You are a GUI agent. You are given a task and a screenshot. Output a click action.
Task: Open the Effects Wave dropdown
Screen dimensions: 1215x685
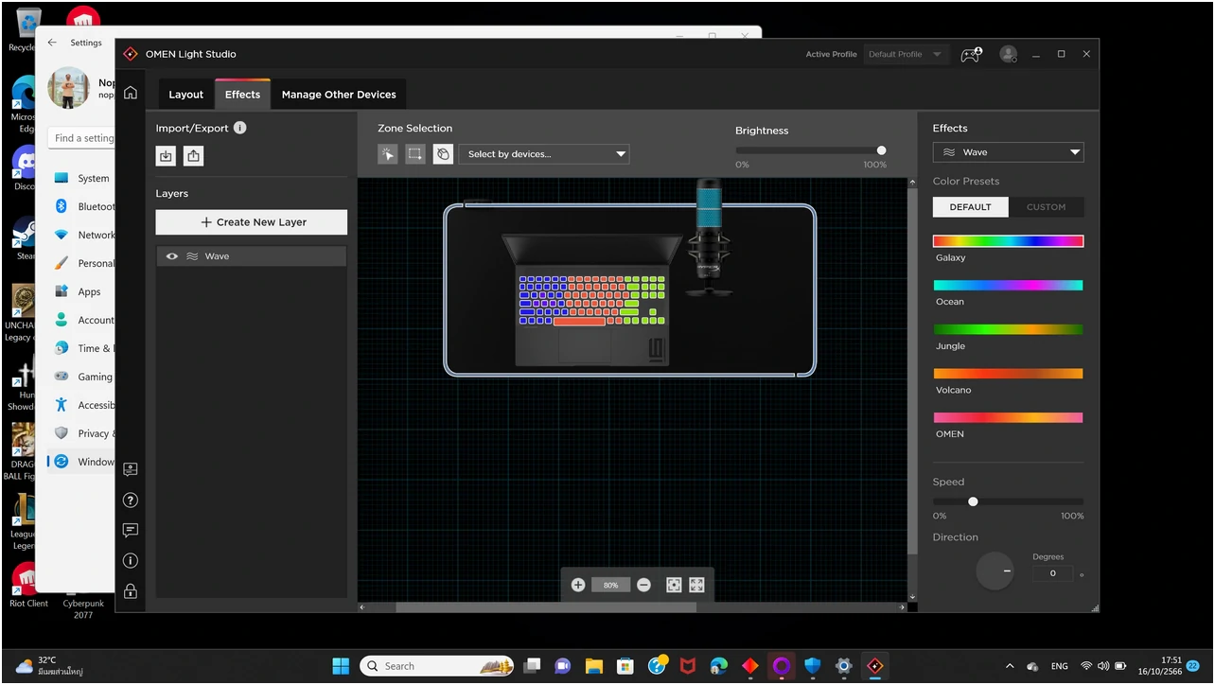(x=1008, y=152)
